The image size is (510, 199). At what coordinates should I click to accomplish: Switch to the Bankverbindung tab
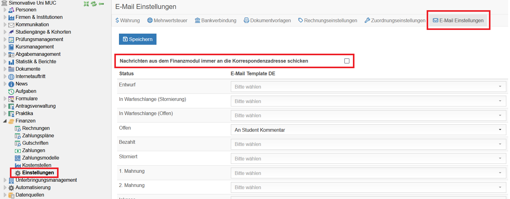[215, 20]
